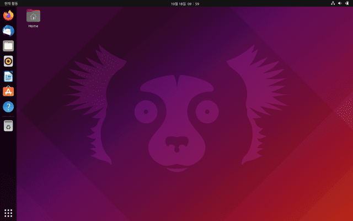Click empty top bar area left of clock
Image resolution: width=353 pixels, height=221 pixels.
click(x=110, y=3)
